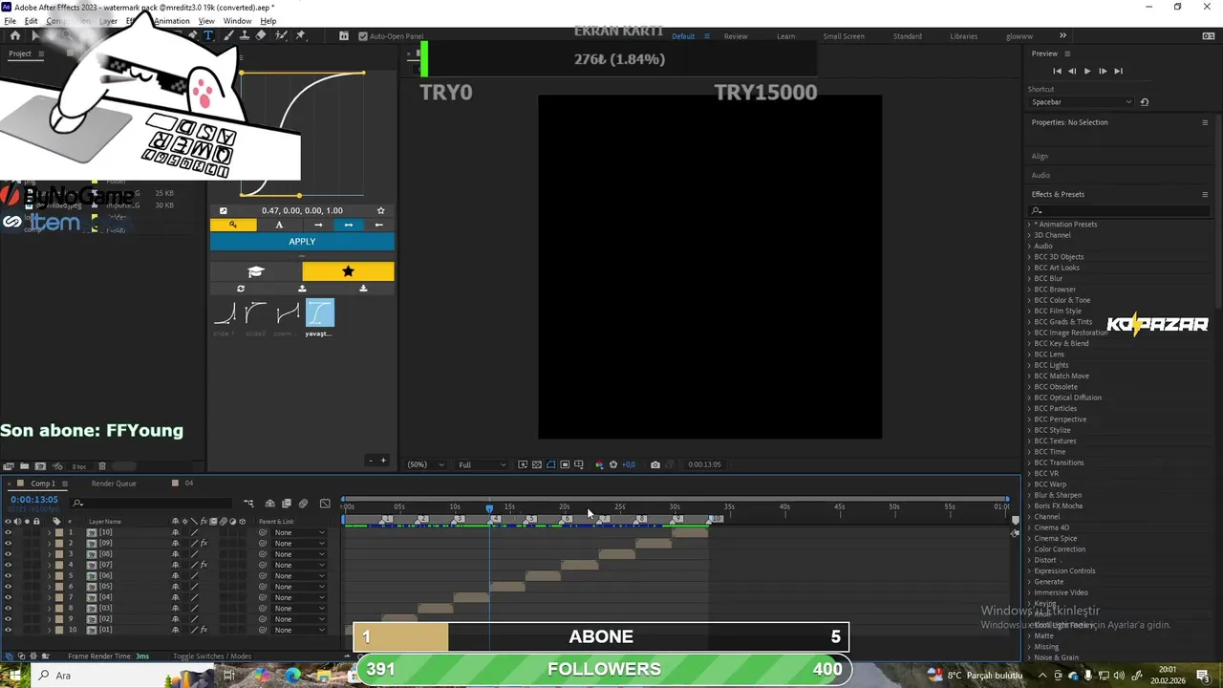Hide layer [07] with its eye icon

(9, 565)
